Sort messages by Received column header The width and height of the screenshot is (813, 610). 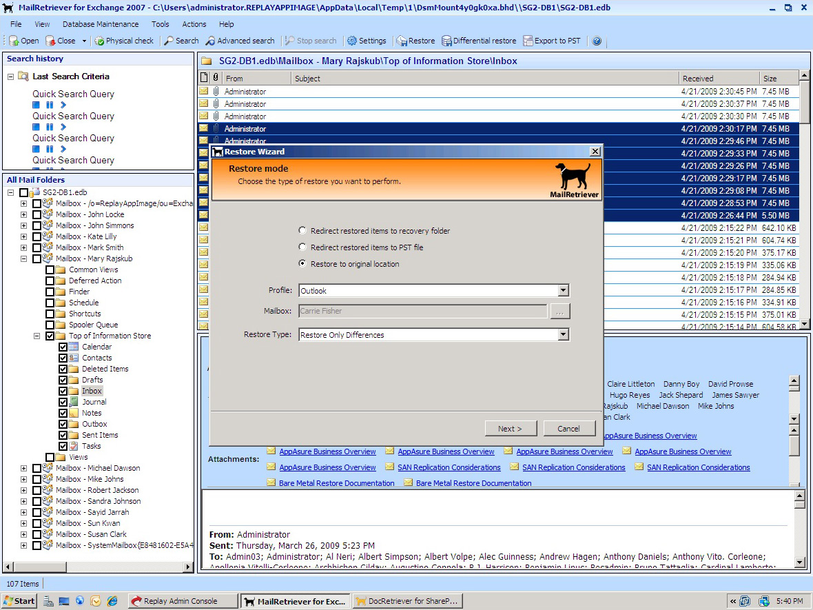coord(719,79)
